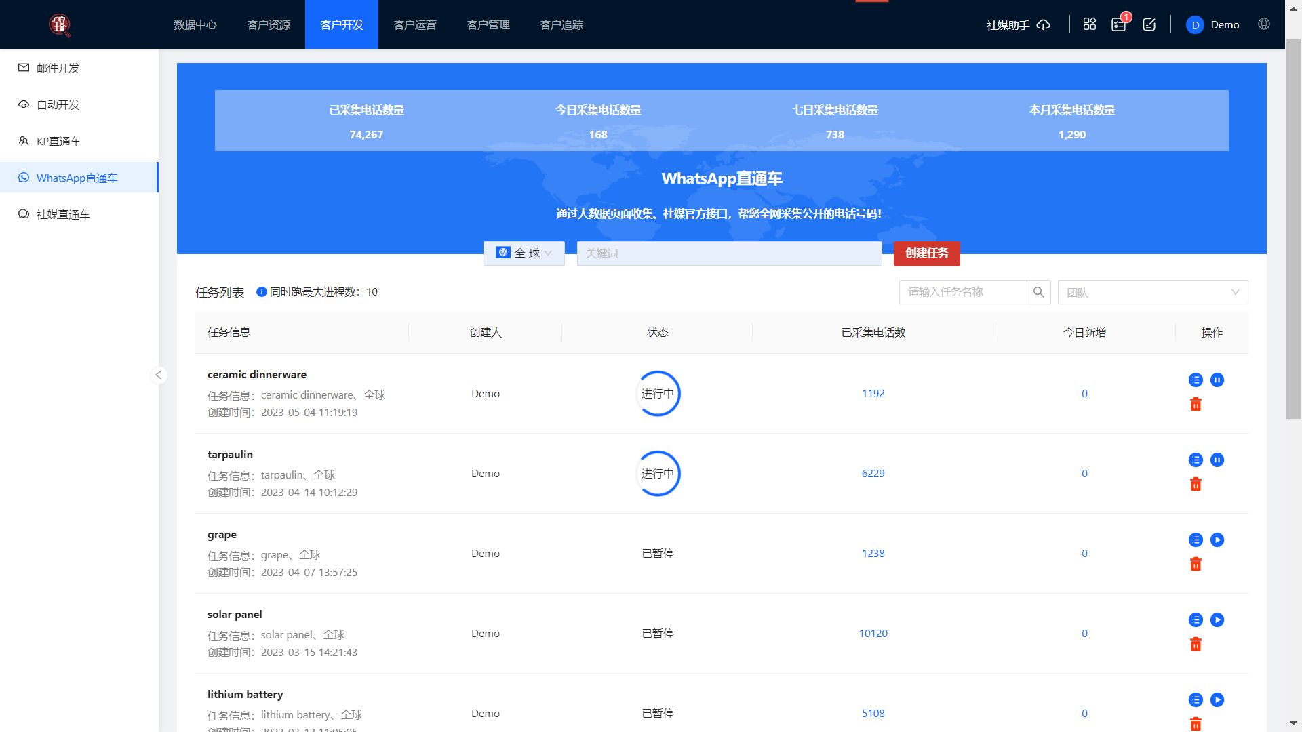Viewport: 1302px width, 732px height.
Task: Open the language globe icon
Action: click(1264, 24)
